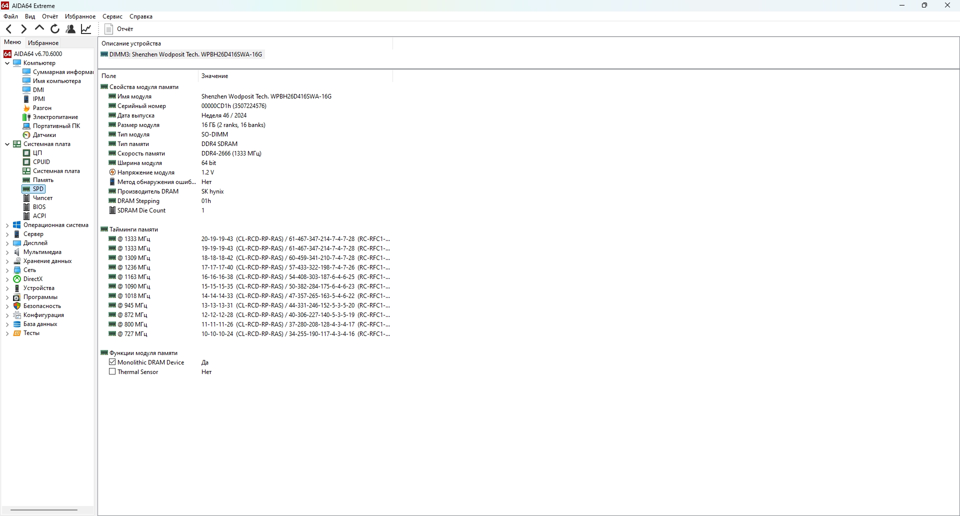Open the Отчёт menu in menu bar
Viewport: 960px width, 516px height.
[50, 16]
